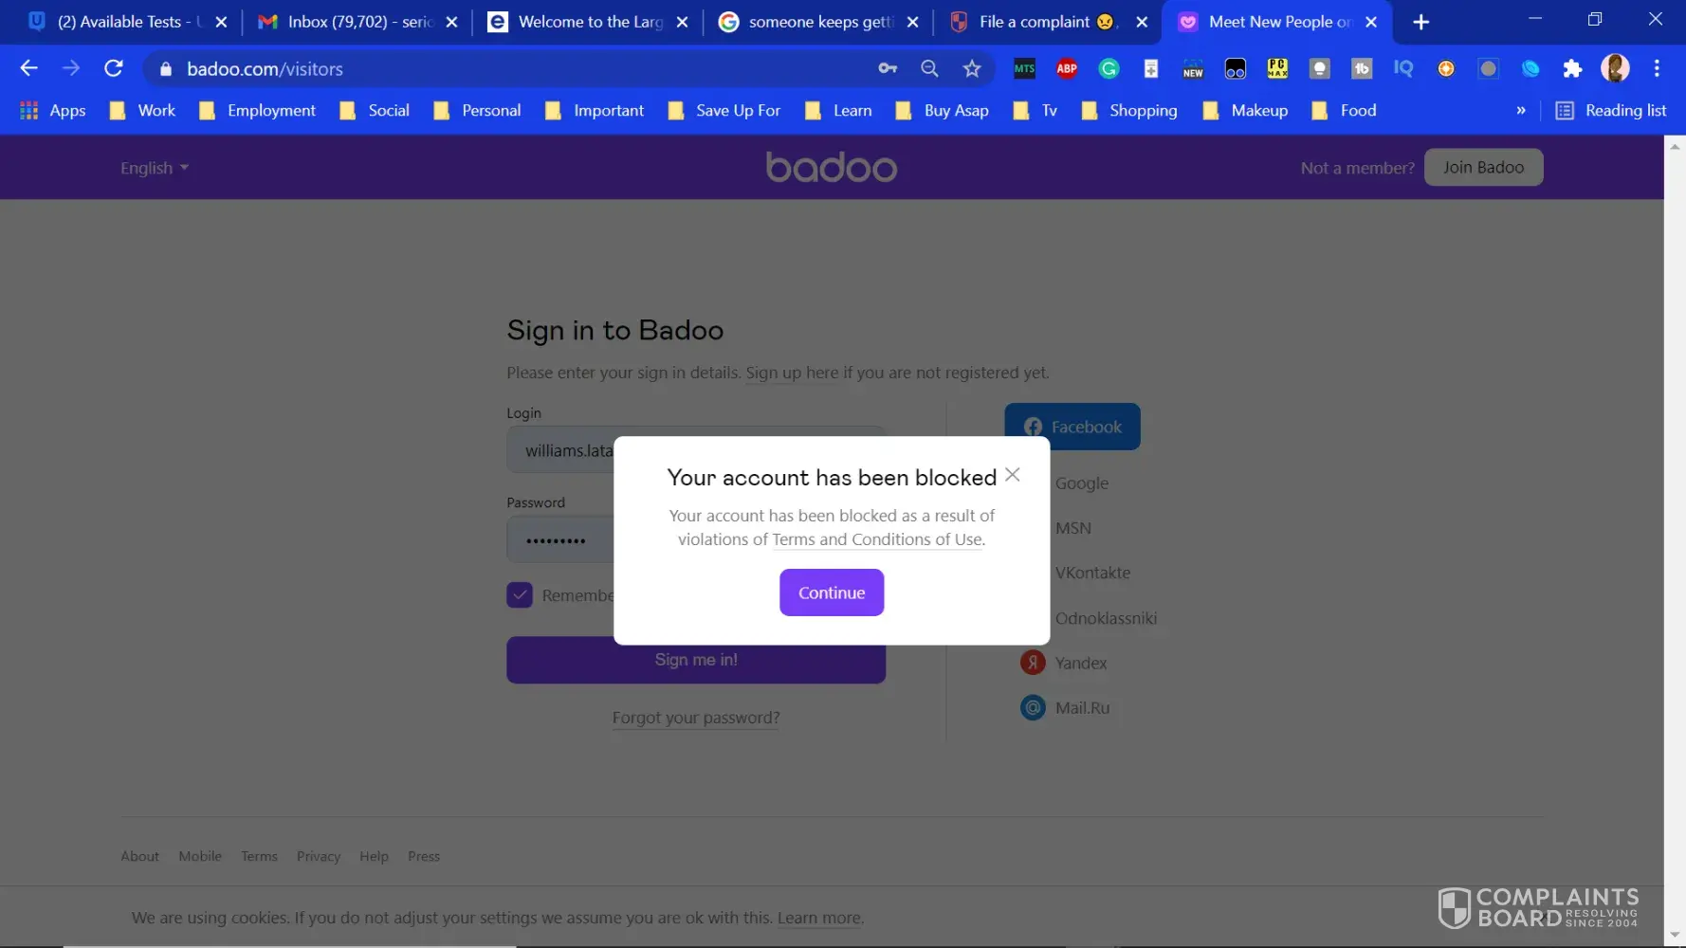Open Terms and Conditions of Use link
1686x948 pixels.
pos(877,539)
